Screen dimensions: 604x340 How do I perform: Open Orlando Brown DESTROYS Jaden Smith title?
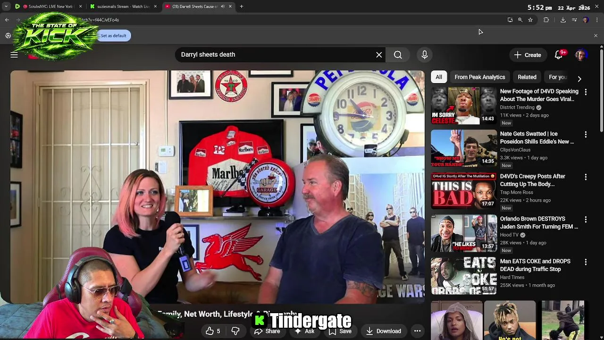pos(539,222)
